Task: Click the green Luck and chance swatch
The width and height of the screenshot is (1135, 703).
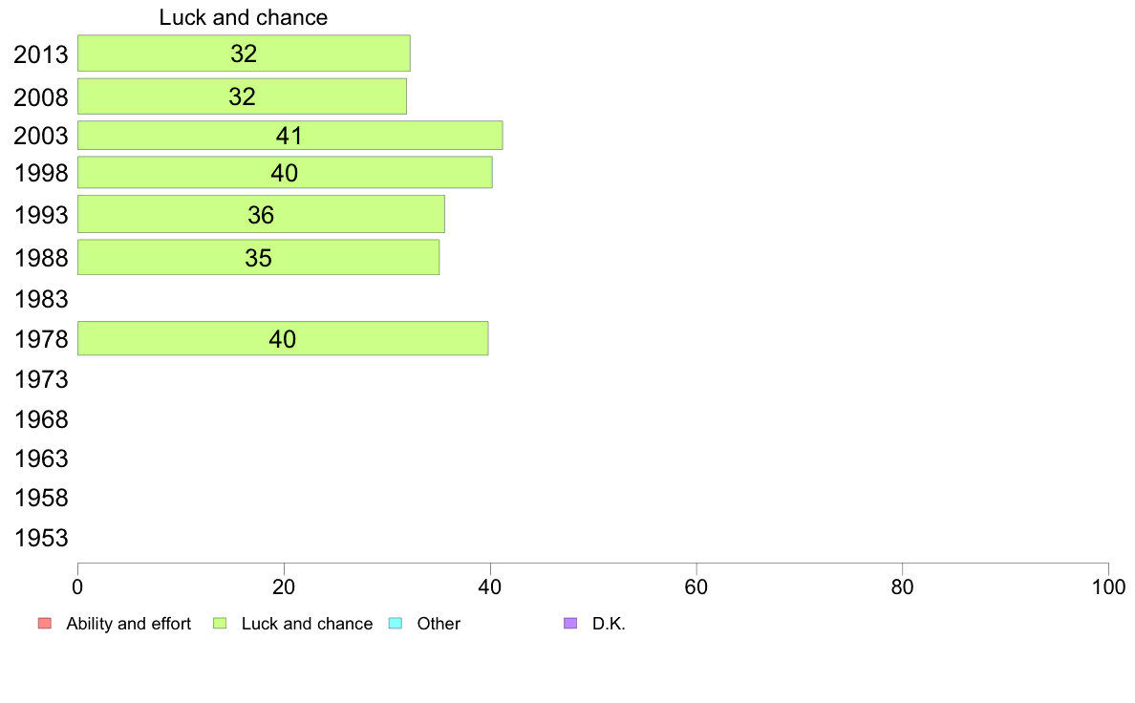Action: pyautogui.click(x=220, y=624)
